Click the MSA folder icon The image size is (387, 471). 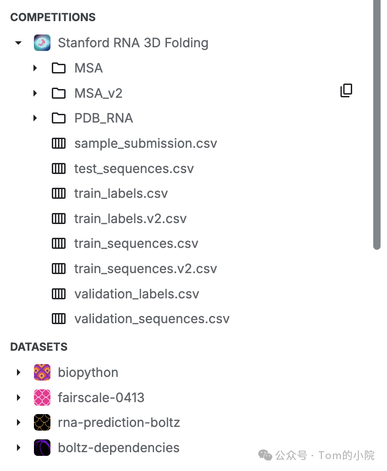(x=59, y=68)
